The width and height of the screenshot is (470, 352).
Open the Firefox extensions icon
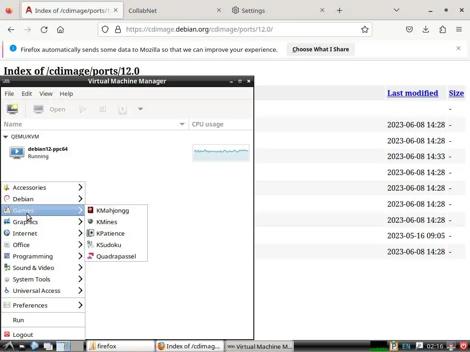(442, 29)
